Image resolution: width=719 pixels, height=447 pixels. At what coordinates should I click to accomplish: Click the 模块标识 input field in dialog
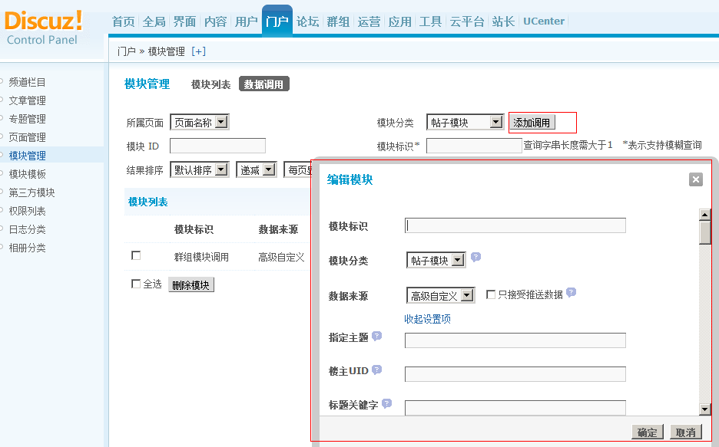point(515,225)
